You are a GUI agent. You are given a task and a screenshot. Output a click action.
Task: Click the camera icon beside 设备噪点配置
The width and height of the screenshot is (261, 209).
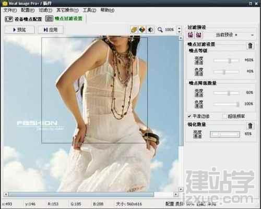pyautogui.click(x=9, y=19)
